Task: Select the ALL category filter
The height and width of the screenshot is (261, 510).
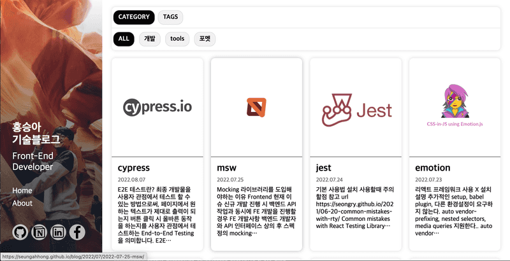Action: point(124,39)
